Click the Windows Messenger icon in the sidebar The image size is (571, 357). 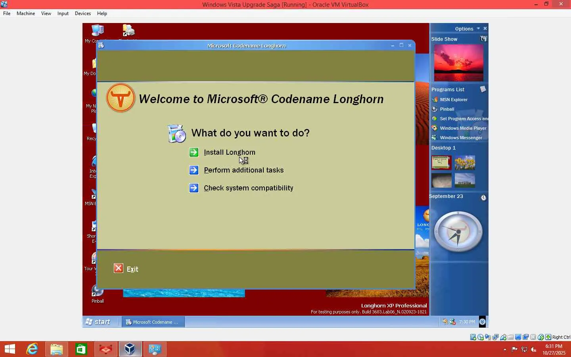pos(435,138)
